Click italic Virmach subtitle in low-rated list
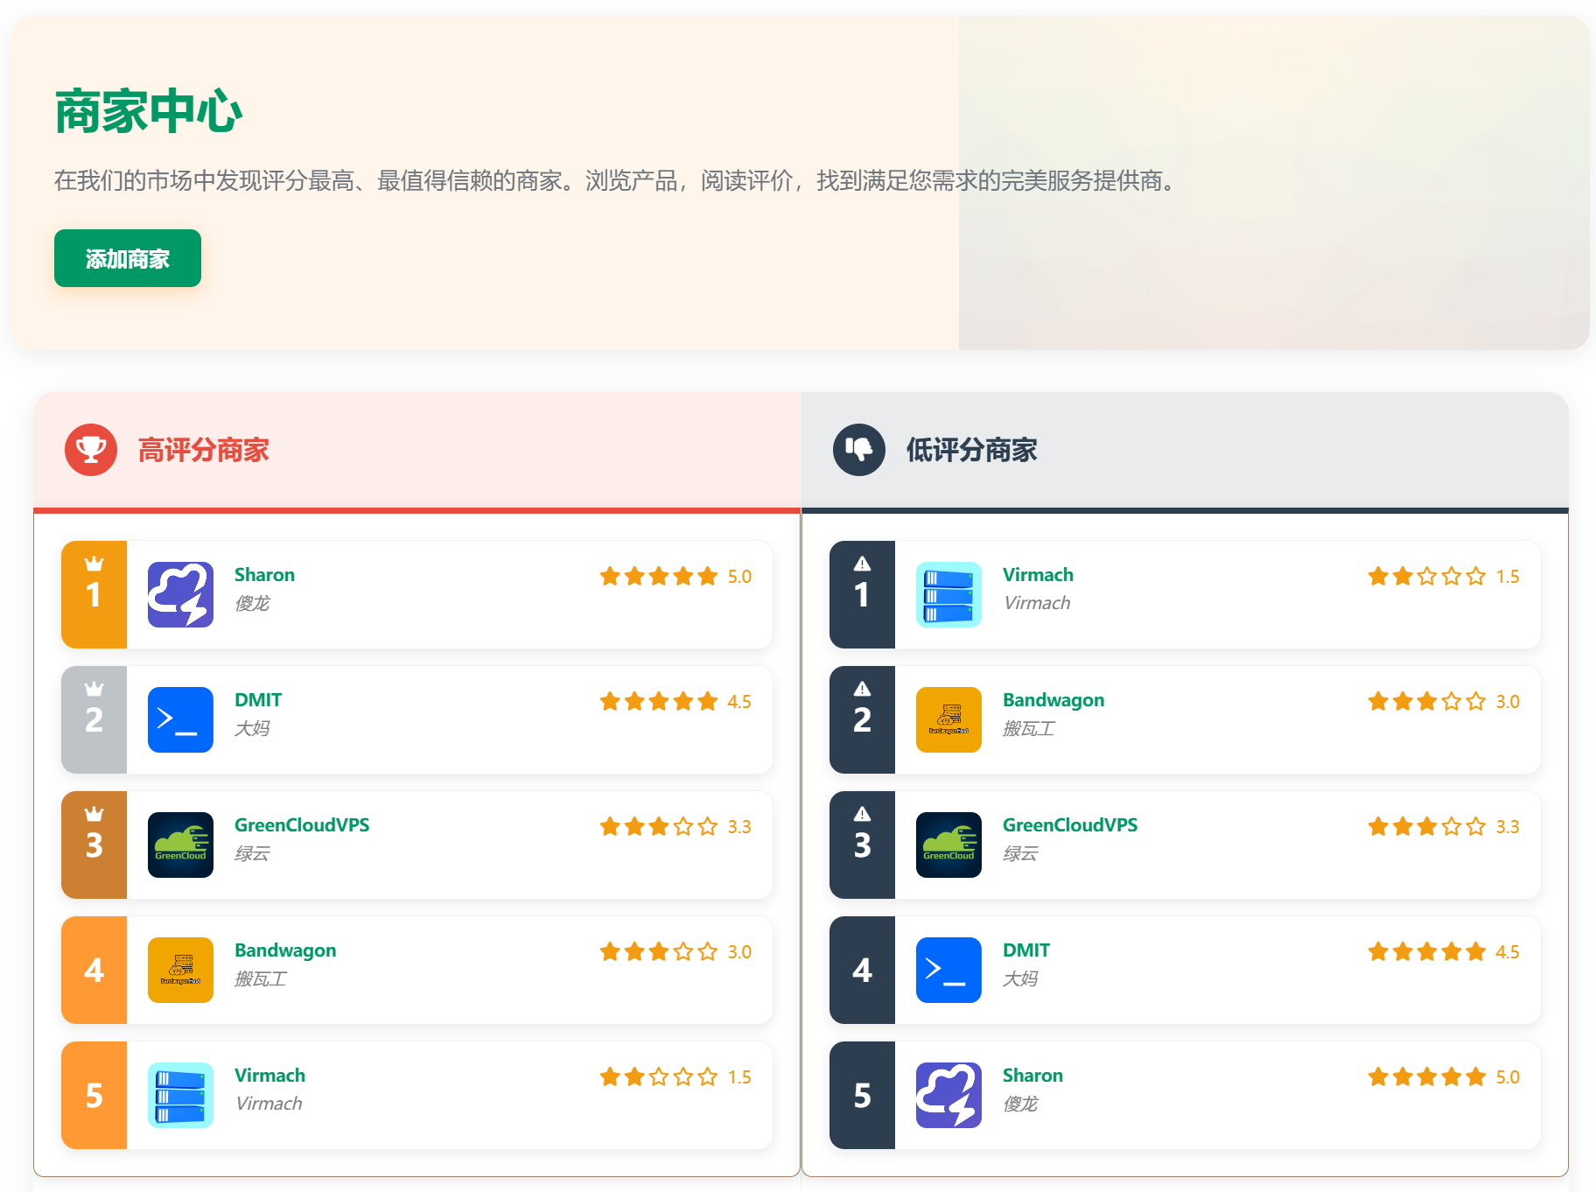 click(x=1037, y=603)
